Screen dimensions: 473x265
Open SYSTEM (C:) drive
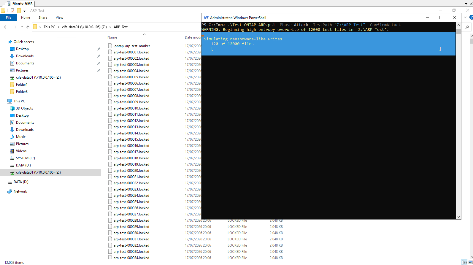(25, 158)
